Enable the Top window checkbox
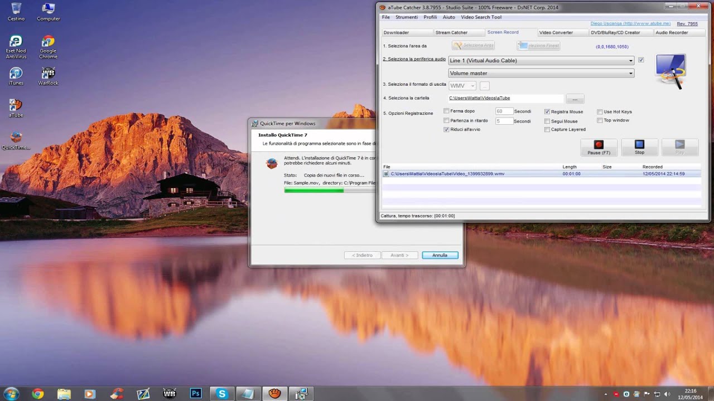Image resolution: width=714 pixels, height=401 pixels. [600, 120]
